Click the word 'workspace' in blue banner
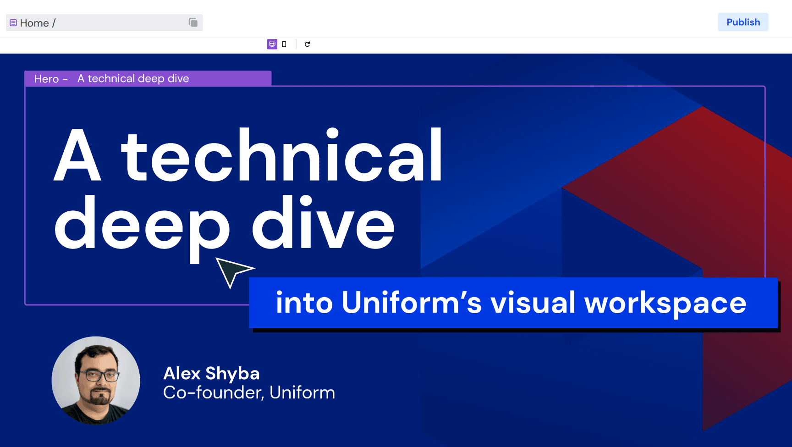The height and width of the screenshot is (447, 792). [x=665, y=303]
